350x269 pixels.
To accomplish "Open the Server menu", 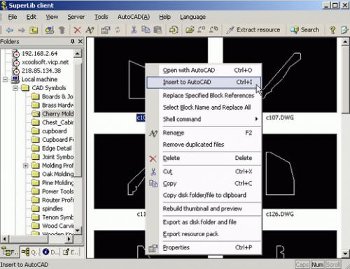I will pyautogui.click(x=76, y=17).
